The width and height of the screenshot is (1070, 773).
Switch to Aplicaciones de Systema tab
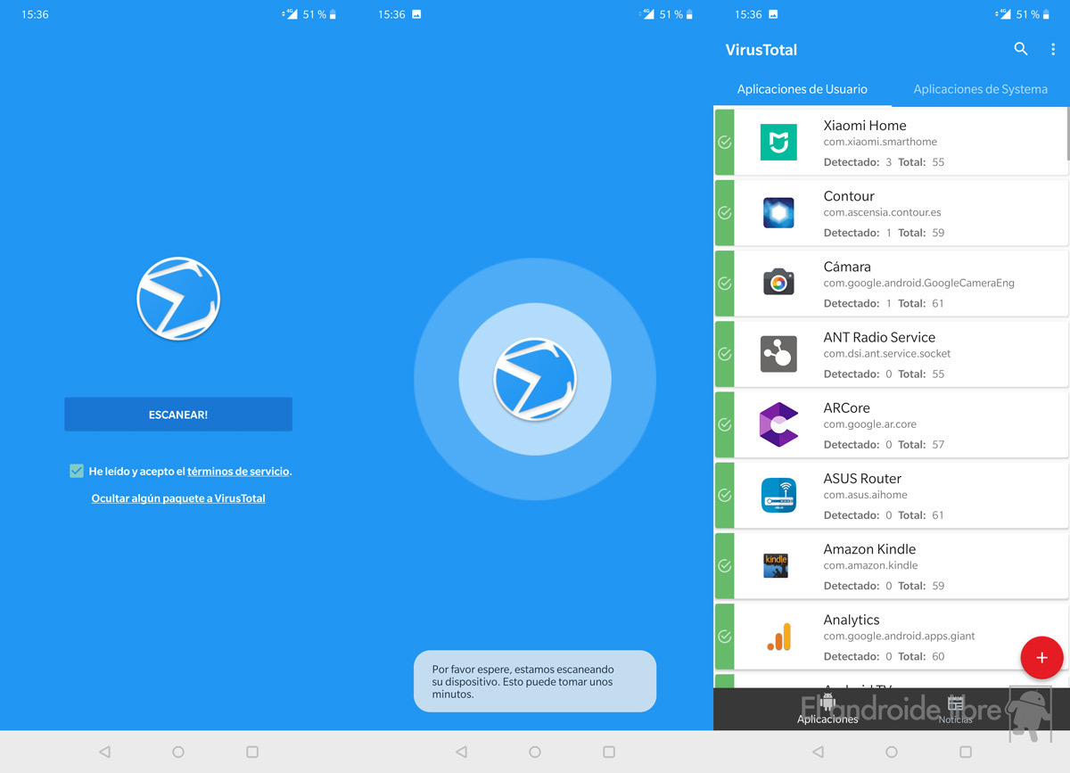[x=980, y=89]
